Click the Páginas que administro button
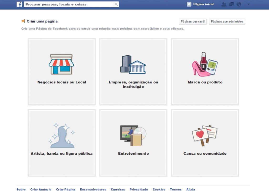The height and width of the screenshot is (191, 269). pyautogui.click(x=227, y=21)
